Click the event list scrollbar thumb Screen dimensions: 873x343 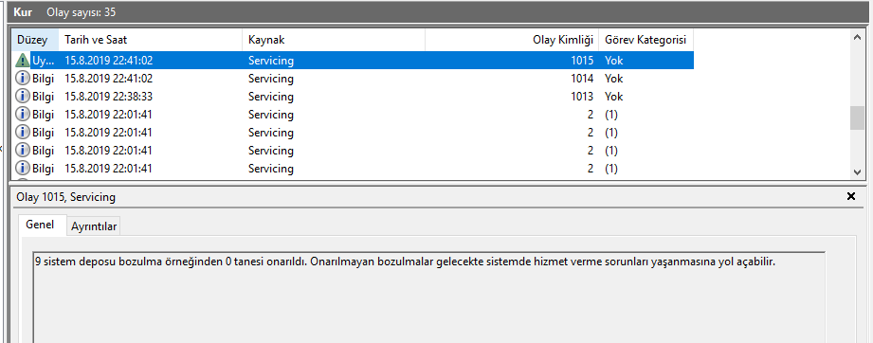(858, 118)
